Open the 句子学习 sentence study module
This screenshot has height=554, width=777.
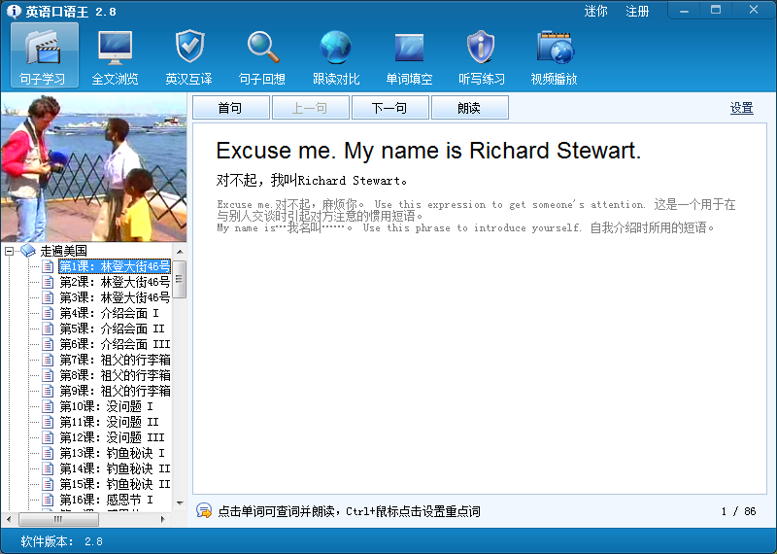44,57
